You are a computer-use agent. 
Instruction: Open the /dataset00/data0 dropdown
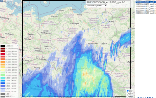pos(96,6)
